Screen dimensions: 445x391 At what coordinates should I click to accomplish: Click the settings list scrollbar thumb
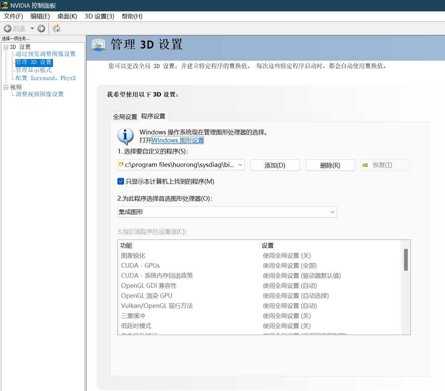click(x=406, y=260)
